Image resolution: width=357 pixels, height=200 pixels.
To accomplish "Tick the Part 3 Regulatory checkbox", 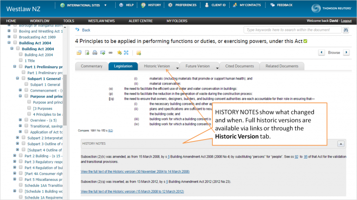I will coord(21,161).
